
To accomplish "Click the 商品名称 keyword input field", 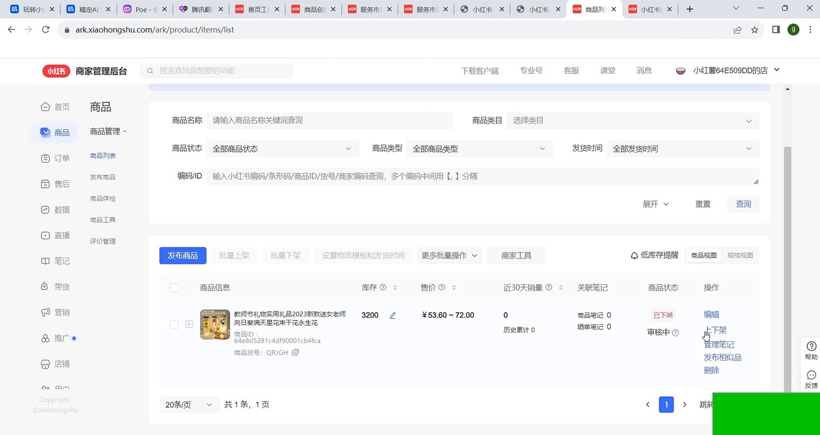I will (x=330, y=120).
